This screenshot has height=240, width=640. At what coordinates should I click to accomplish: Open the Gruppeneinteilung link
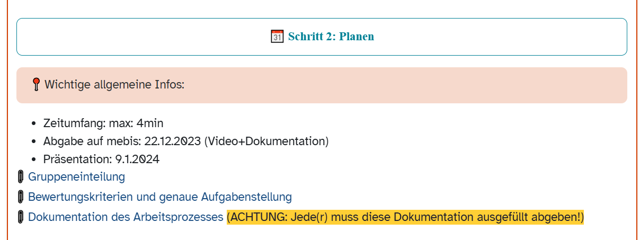pyautogui.click(x=76, y=177)
